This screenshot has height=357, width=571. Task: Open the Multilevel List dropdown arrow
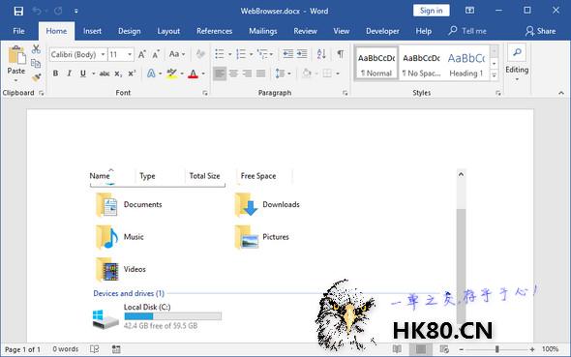pyautogui.click(x=271, y=54)
